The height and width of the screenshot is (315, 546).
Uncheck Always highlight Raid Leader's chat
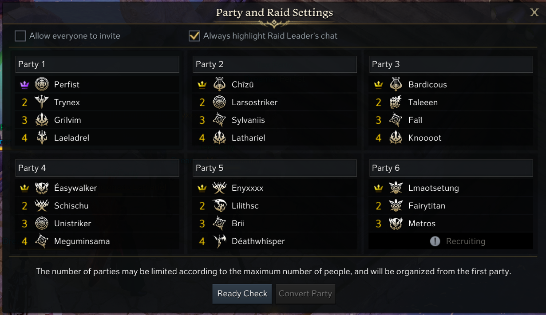[x=194, y=36]
